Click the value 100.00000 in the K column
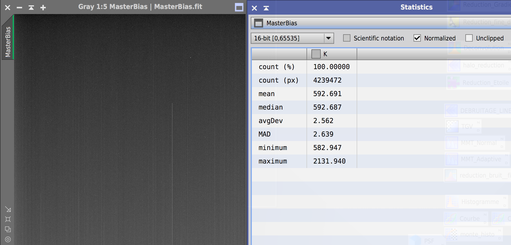 pos(332,67)
